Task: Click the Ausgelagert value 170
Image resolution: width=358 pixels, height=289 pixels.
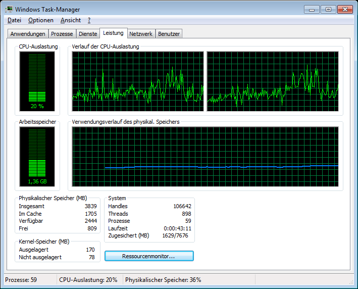Action: point(90,250)
